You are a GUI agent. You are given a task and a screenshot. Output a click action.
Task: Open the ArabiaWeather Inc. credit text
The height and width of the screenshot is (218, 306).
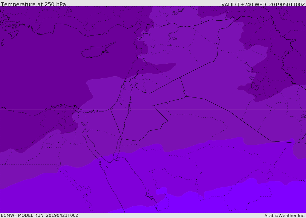285,216
